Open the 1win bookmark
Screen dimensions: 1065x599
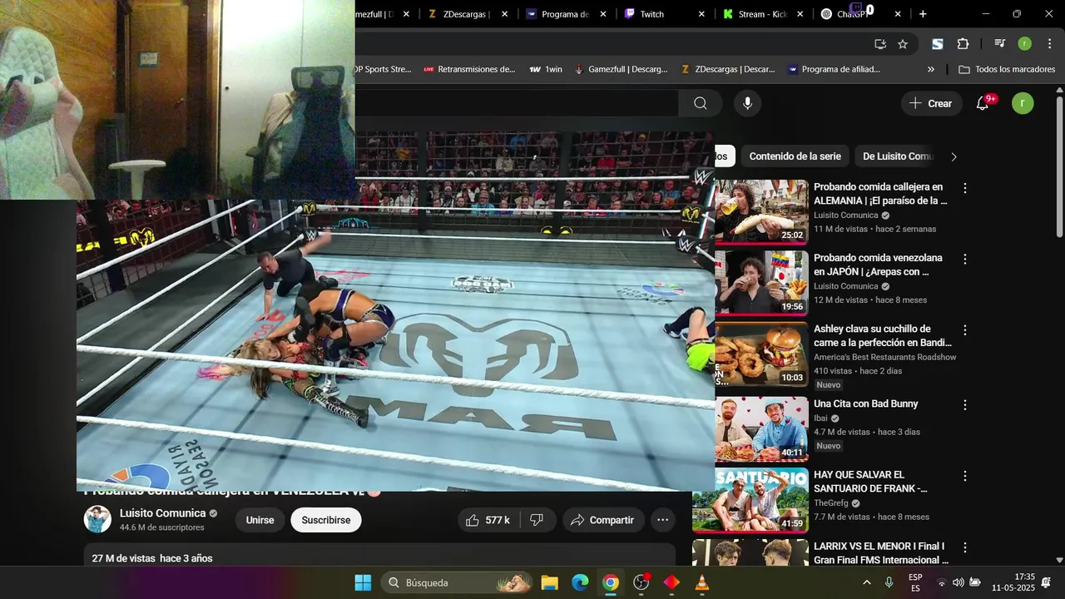[x=546, y=69]
